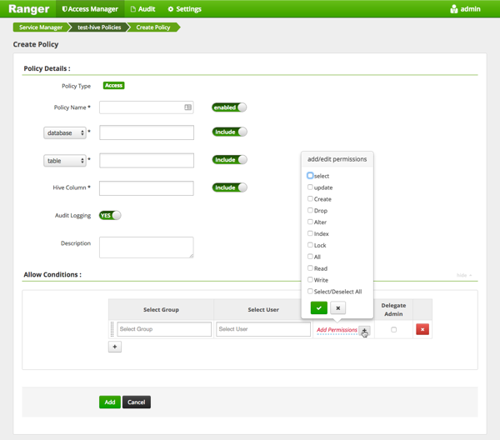Focus the Policy Name input
This screenshot has width=500, height=440.
[x=147, y=107]
